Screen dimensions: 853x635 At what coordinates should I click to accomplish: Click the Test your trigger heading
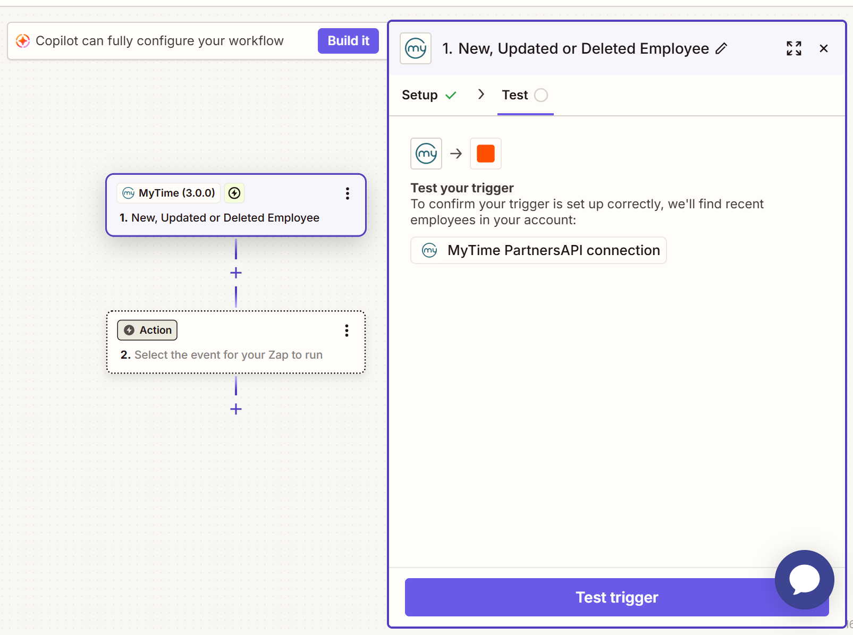coord(462,188)
